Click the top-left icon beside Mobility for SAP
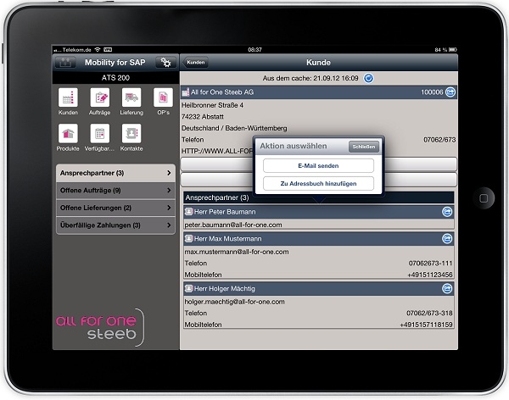 click(64, 63)
